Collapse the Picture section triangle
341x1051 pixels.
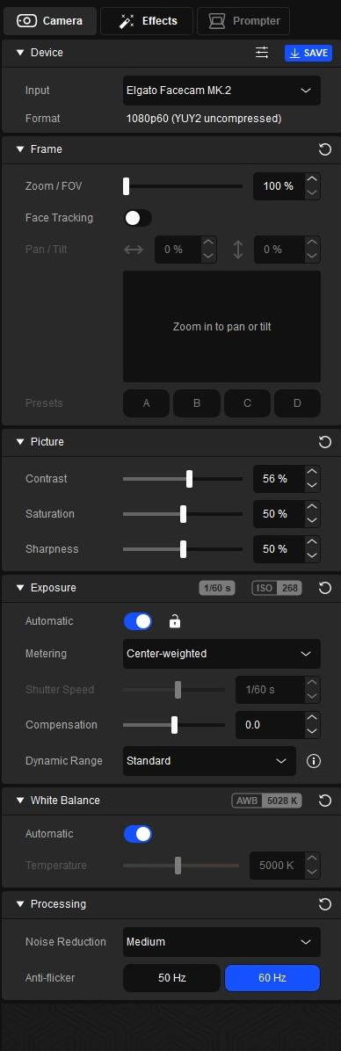19,442
